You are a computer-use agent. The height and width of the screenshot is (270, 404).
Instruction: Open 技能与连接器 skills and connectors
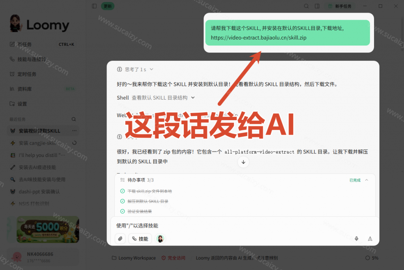click(43, 59)
